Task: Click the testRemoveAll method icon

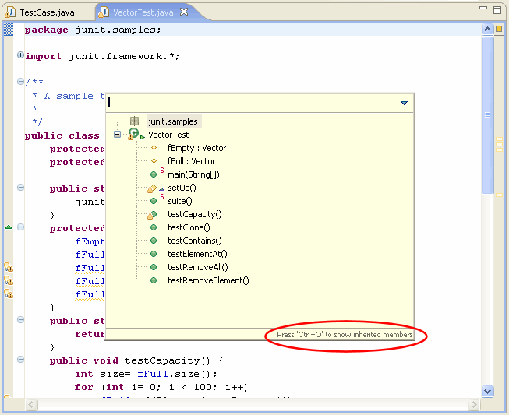Action: point(154,267)
